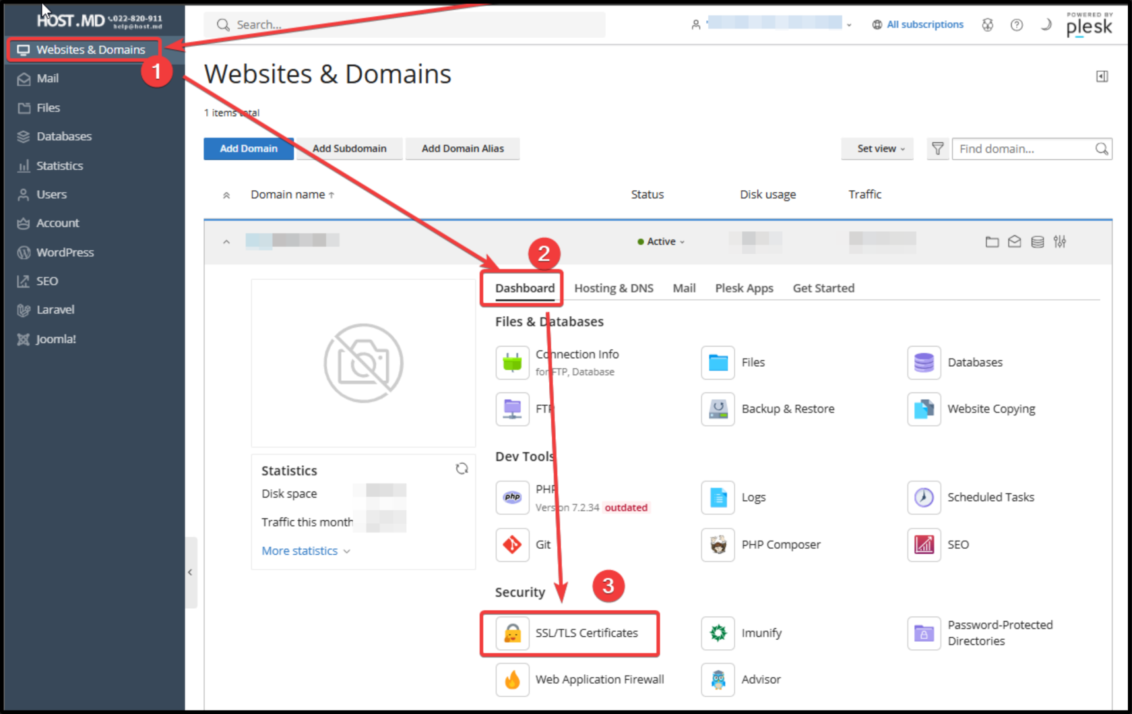Click the domain row sliders settings icon
Viewport: 1132px width, 714px height.
point(1060,241)
